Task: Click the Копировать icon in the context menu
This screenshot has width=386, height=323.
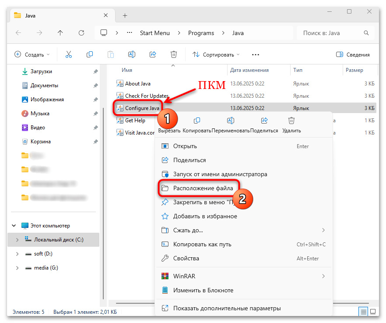Action: (x=197, y=120)
